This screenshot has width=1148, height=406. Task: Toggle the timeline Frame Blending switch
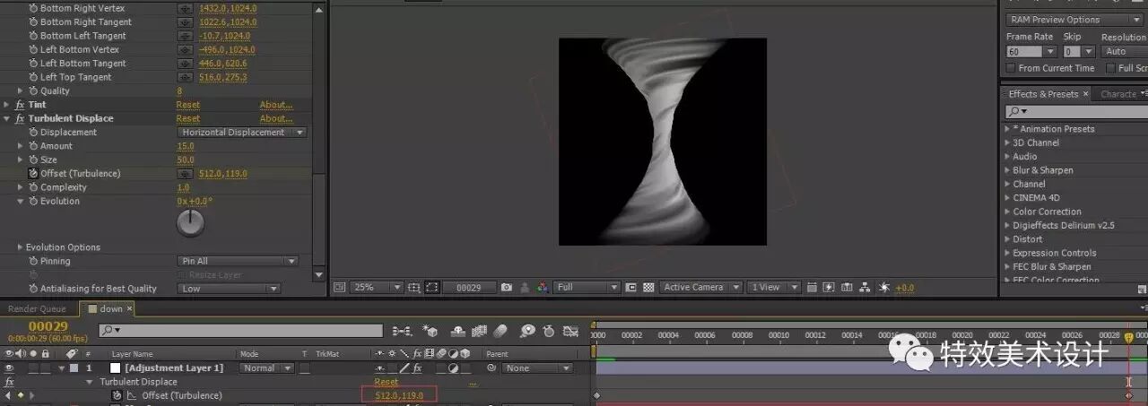[480, 331]
